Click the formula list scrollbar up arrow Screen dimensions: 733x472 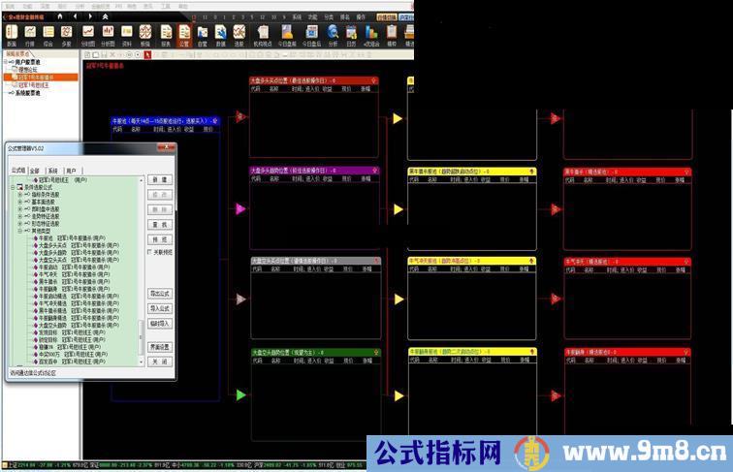click(142, 180)
